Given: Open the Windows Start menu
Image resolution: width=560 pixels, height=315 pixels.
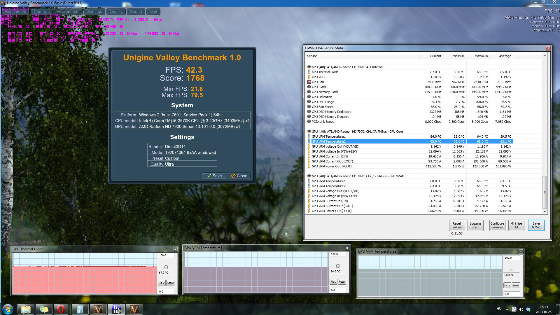Looking at the screenshot, I should tap(8, 309).
